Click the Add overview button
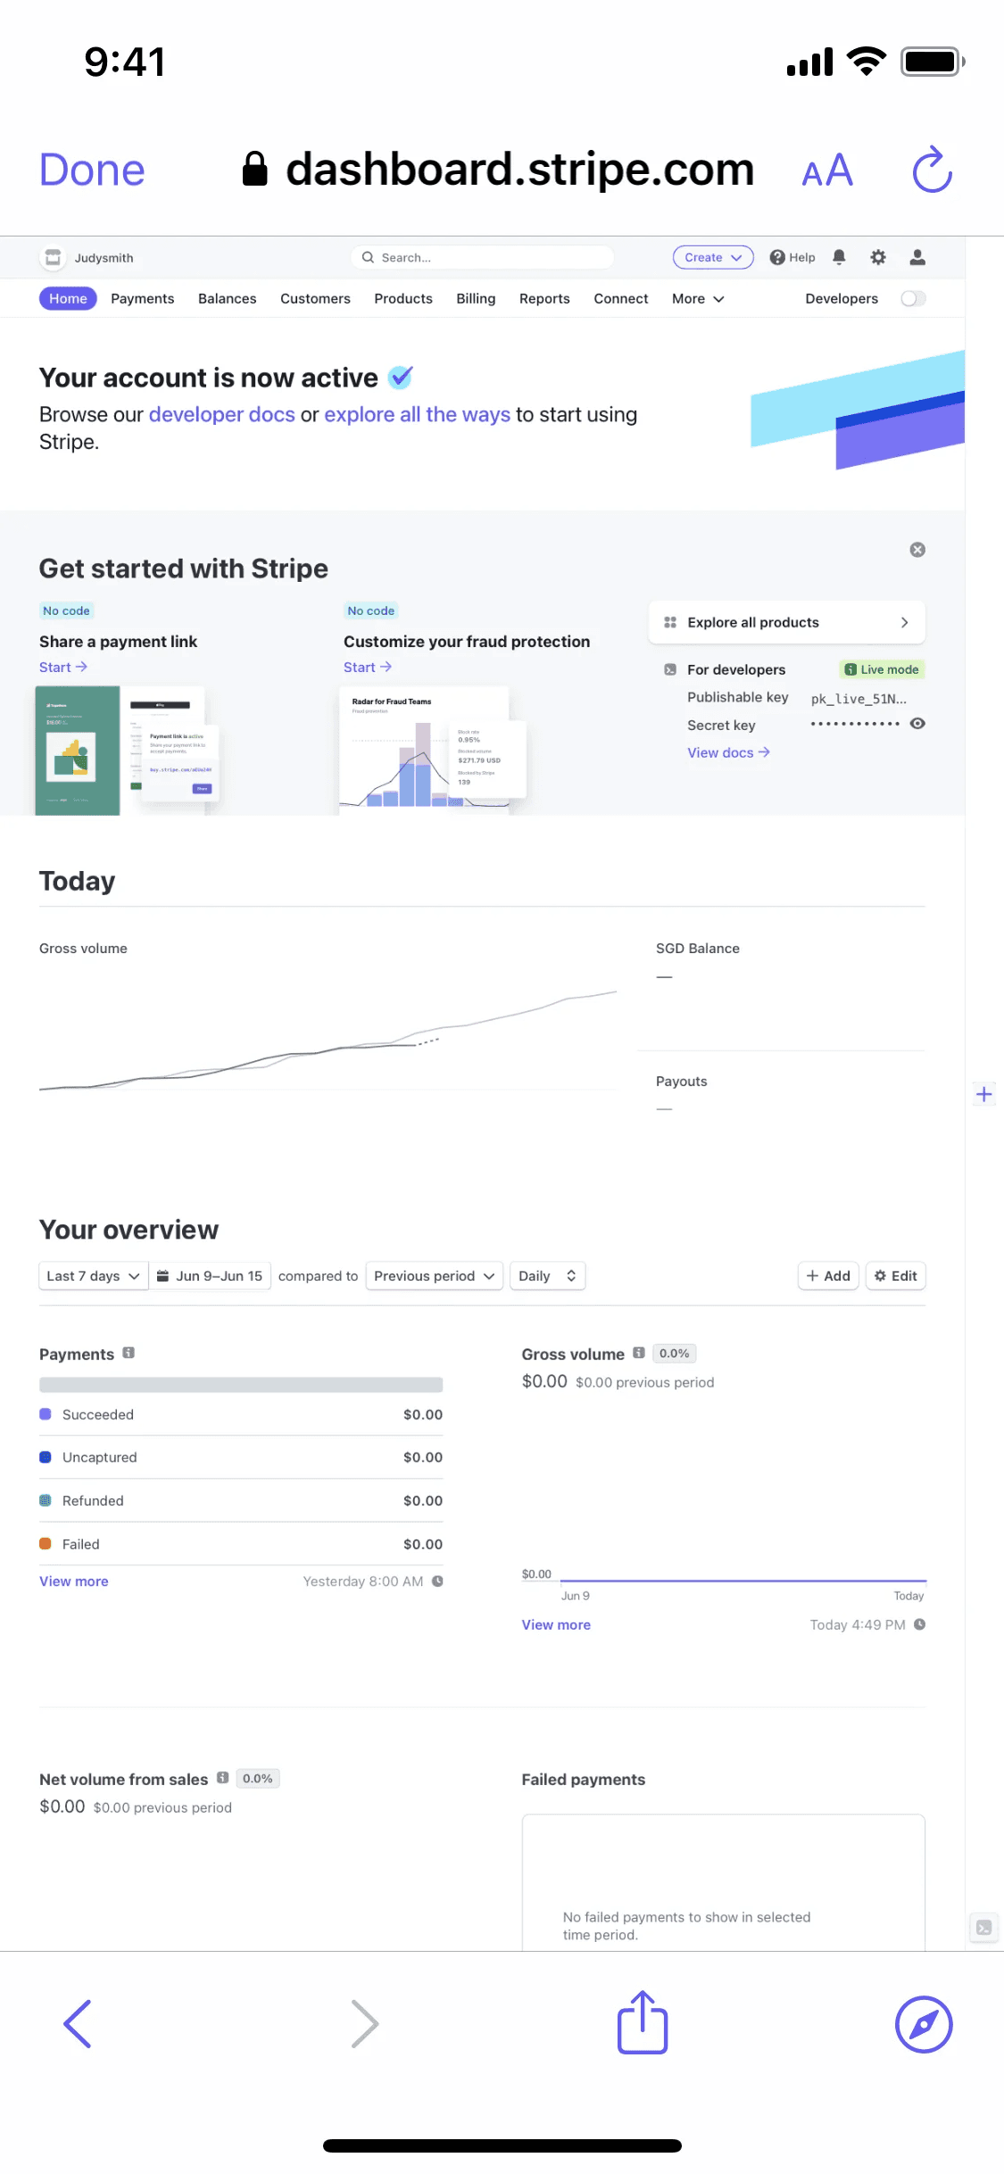 tap(828, 1276)
